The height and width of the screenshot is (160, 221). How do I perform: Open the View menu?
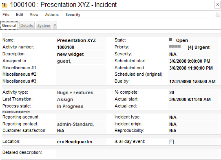tap(34, 15)
